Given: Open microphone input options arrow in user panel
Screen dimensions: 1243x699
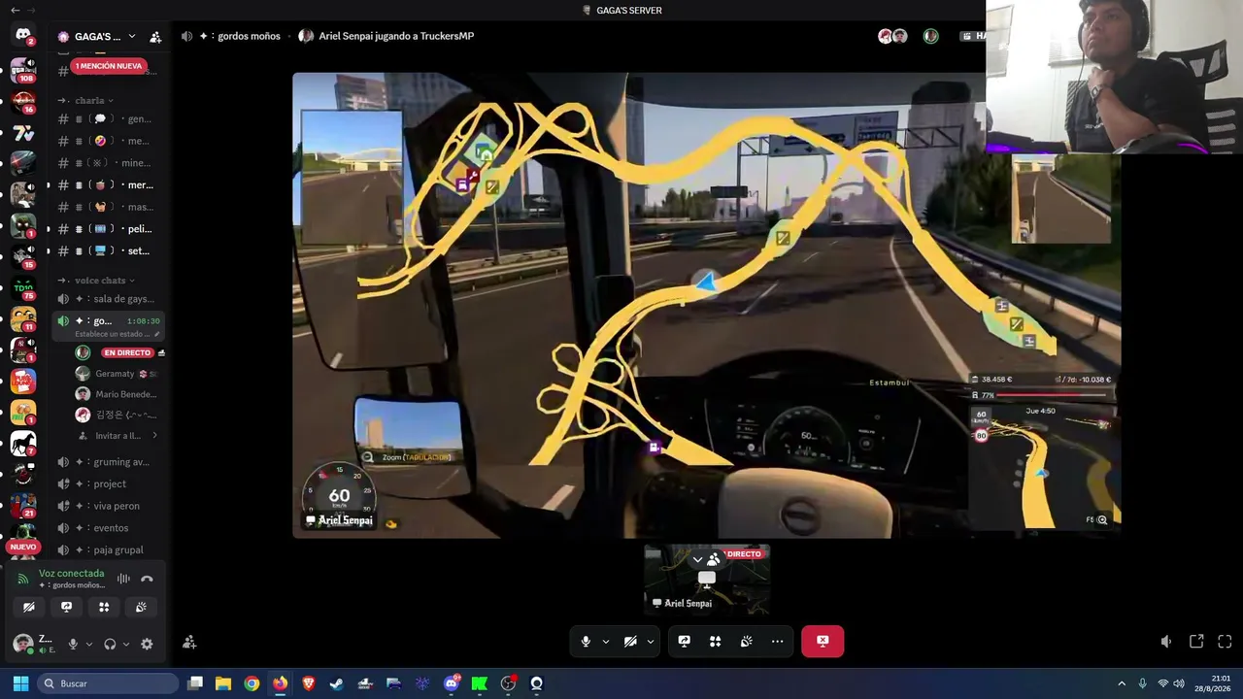Looking at the screenshot, I should tap(89, 644).
